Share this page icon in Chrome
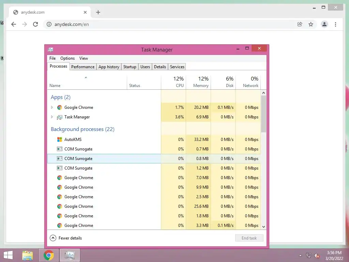The width and height of the screenshot is (349, 262). pos(300,24)
